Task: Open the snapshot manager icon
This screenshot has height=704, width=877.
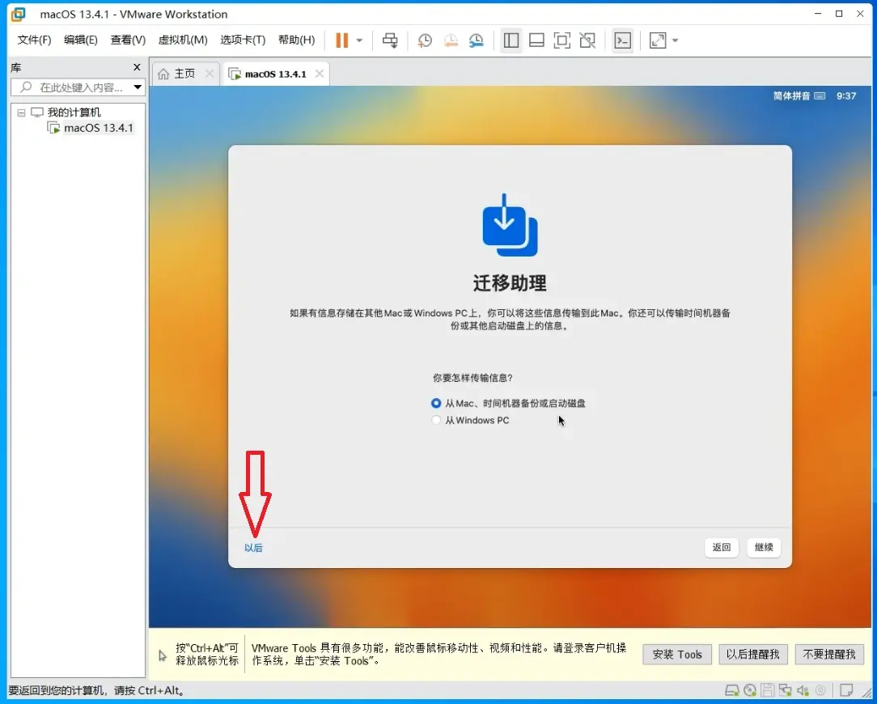Action: tap(476, 40)
